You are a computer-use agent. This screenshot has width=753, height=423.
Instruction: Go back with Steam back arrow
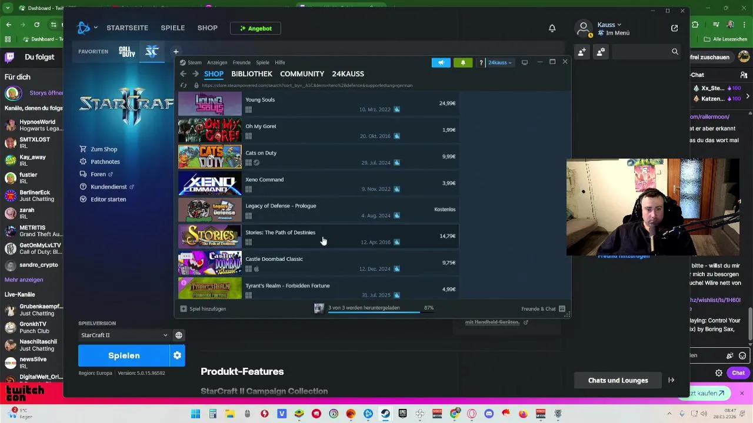click(x=183, y=74)
